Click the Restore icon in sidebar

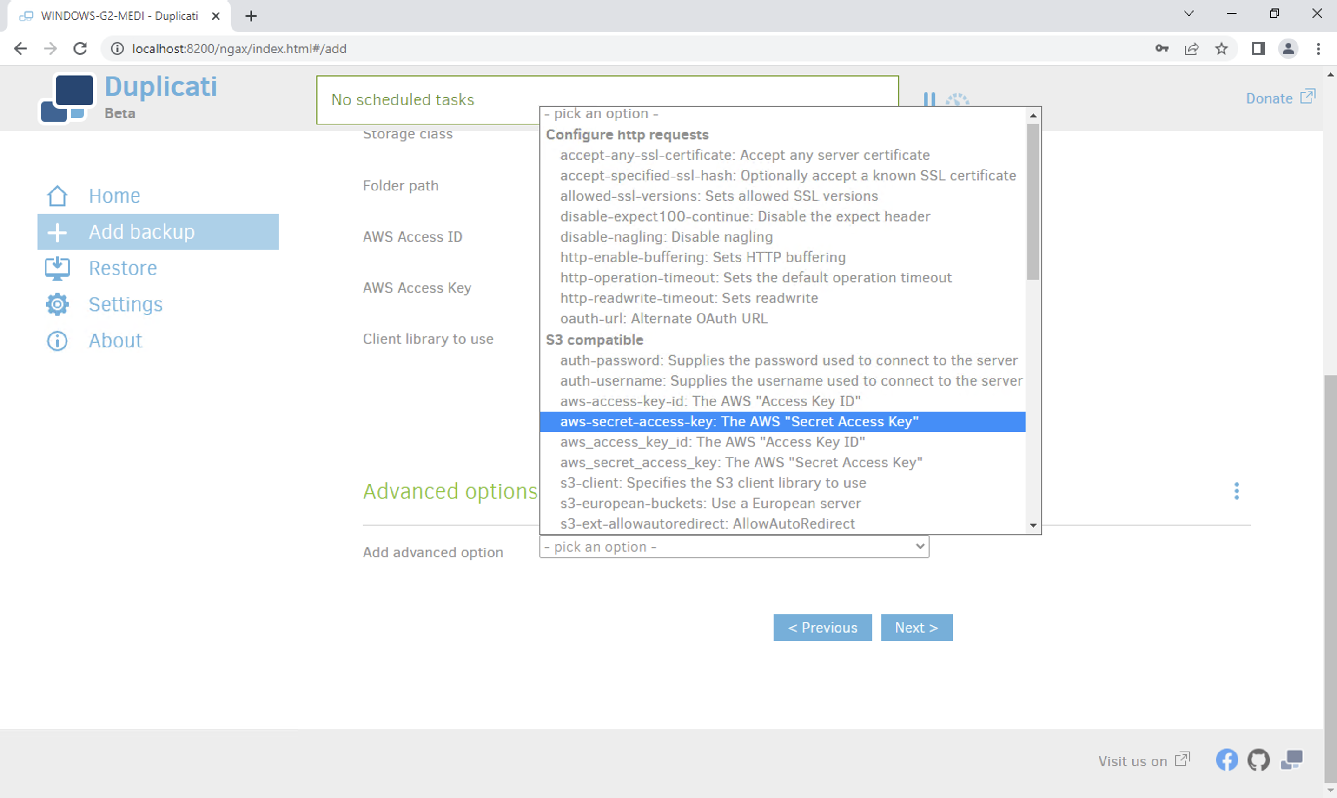tap(57, 268)
